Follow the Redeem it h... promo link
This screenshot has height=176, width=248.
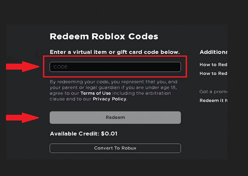[x=213, y=101]
